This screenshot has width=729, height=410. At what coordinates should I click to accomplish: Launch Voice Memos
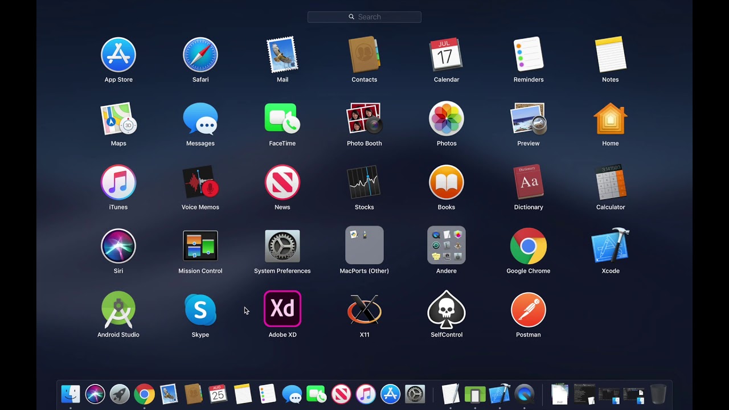point(200,182)
